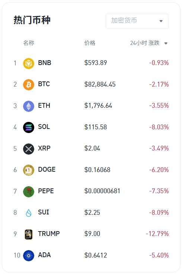The image size is (183, 275).
Task: Open the BTC coin name link
Action: tap(44, 84)
